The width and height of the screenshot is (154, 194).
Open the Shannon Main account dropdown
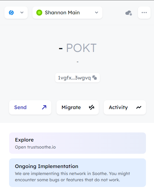tap(67, 12)
